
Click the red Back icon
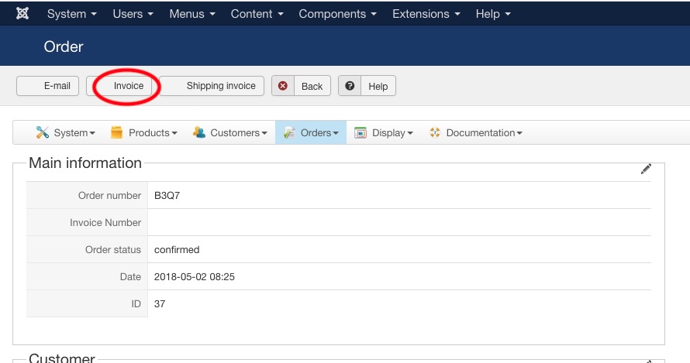[283, 86]
